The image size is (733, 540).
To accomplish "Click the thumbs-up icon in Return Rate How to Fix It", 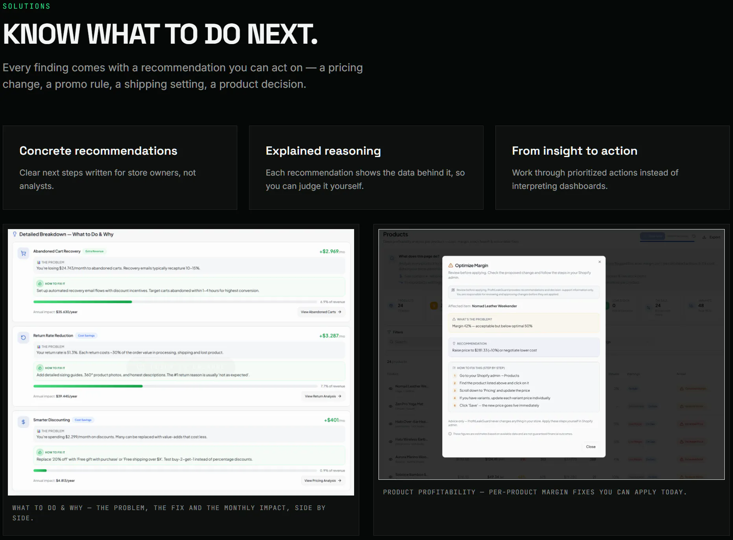I will click(40, 368).
